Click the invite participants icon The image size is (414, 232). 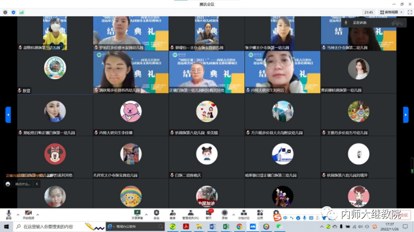click(x=172, y=213)
